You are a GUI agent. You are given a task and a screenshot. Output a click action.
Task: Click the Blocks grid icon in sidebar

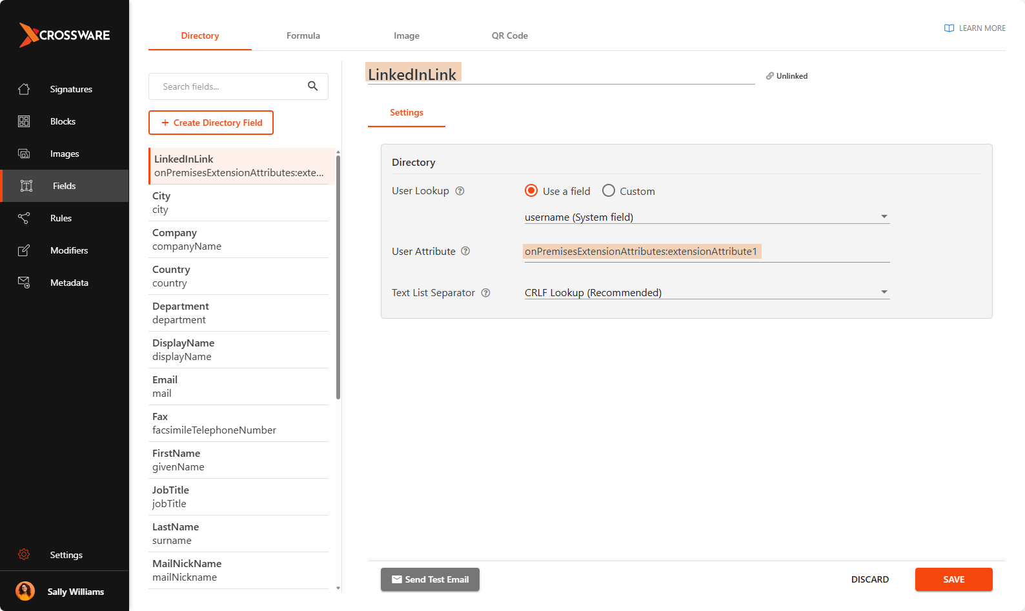tap(24, 121)
